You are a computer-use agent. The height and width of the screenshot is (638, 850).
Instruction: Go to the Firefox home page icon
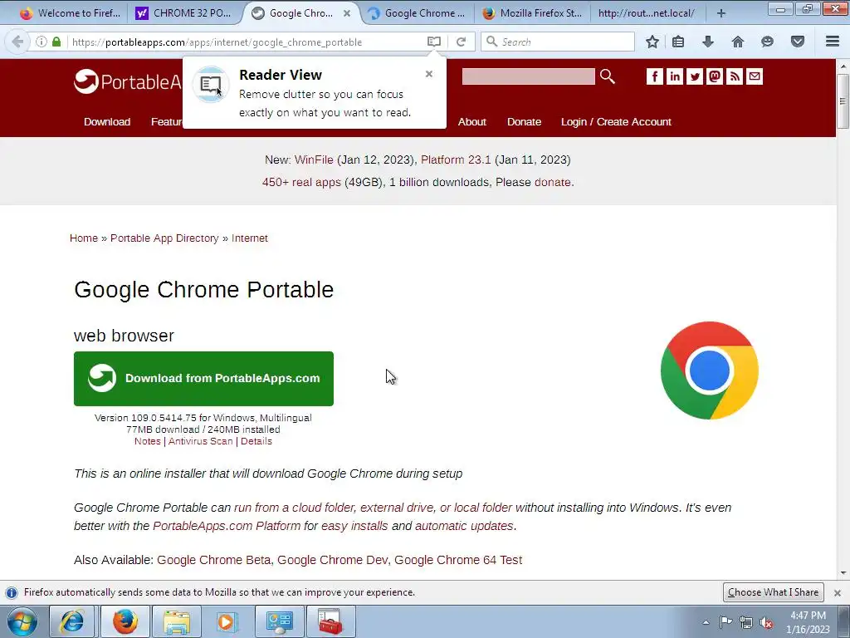[x=737, y=42]
